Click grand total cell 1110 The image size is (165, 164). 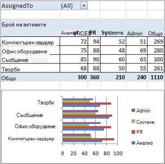[x=156, y=77]
